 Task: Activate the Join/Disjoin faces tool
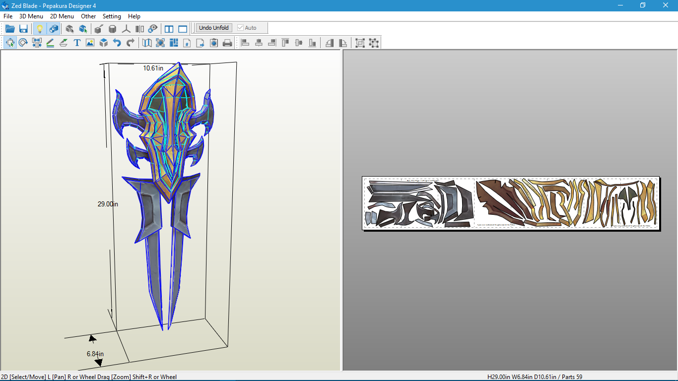pyautogui.click(x=37, y=43)
